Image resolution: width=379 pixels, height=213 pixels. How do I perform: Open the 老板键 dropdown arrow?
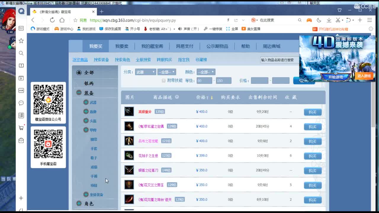[x=174, y=29]
